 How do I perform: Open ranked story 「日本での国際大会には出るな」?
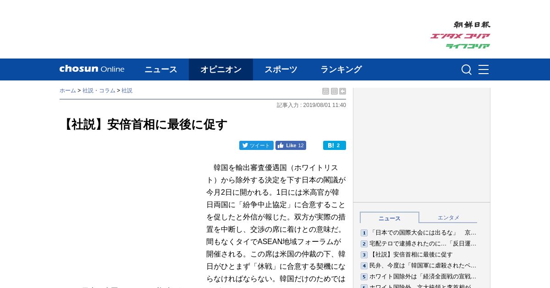click(423, 233)
